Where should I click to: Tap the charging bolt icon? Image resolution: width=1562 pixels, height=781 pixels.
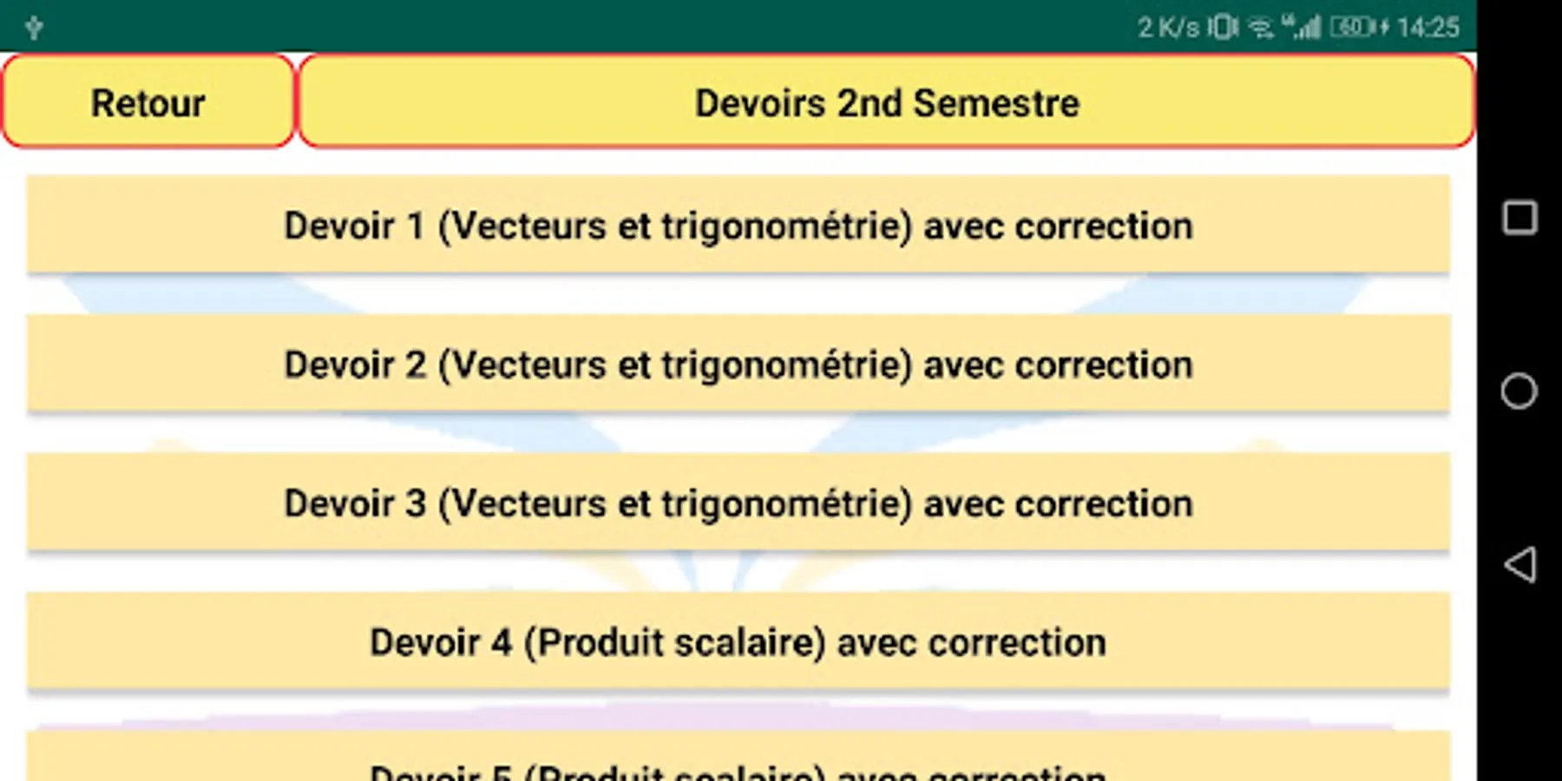1383,28
